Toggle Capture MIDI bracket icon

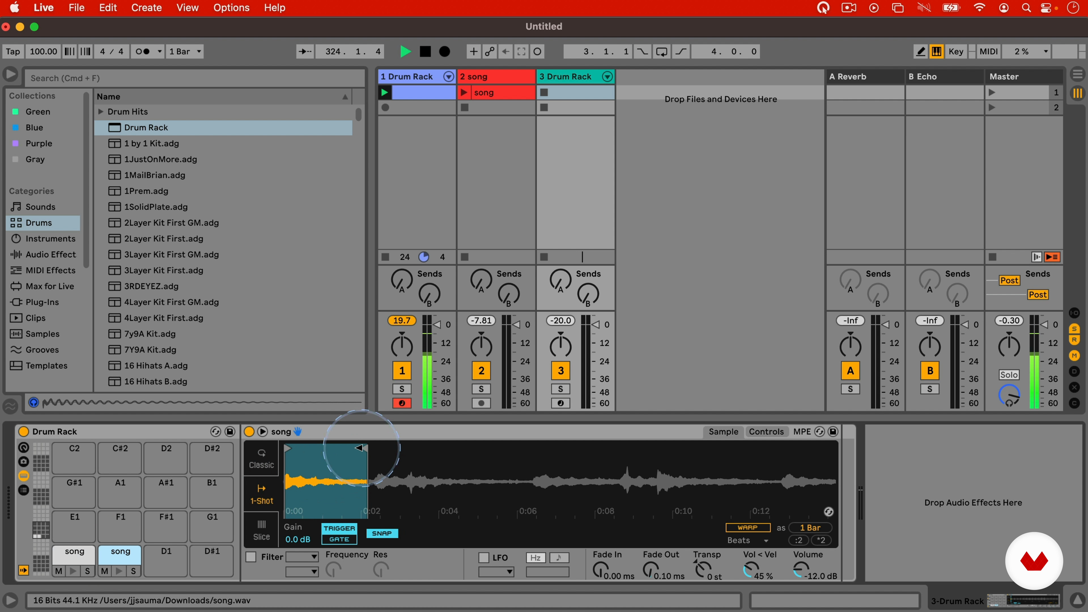tap(522, 52)
